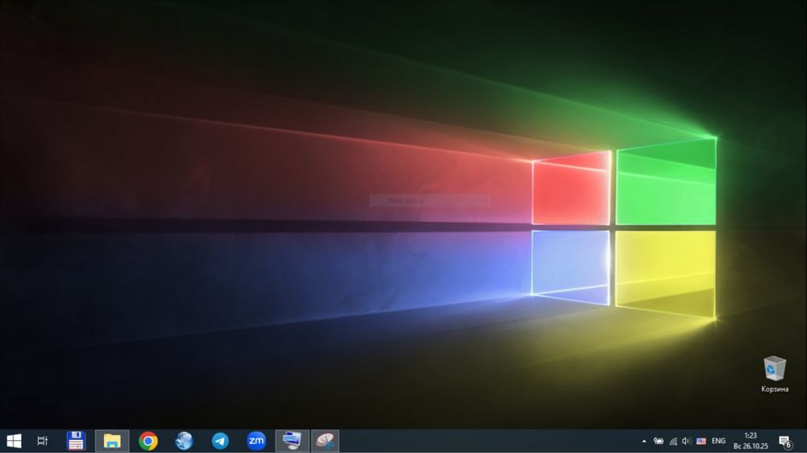
Task: Open the Корзина recycle bin icon
Action: tap(775, 374)
